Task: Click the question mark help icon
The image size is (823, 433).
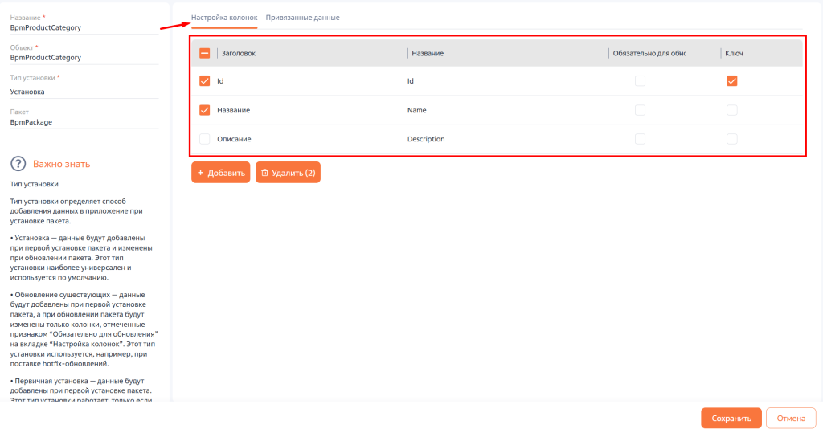Action: click(x=18, y=164)
